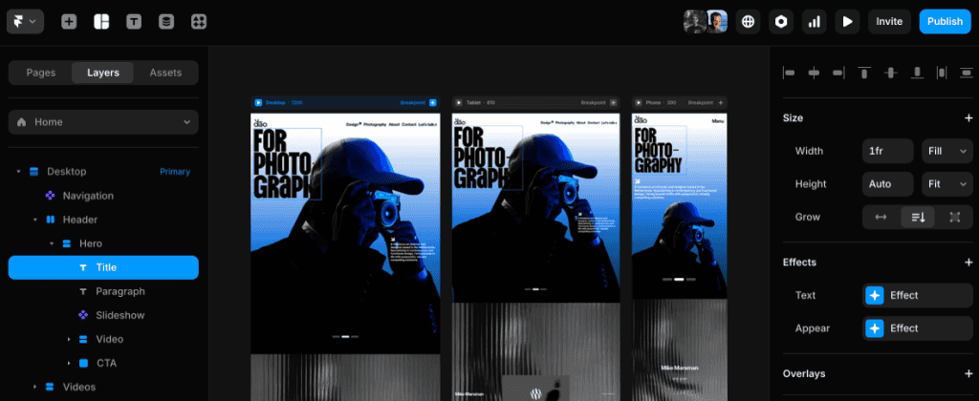
Task: Switch to the Layers tab
Action: [x=103, y=73]
